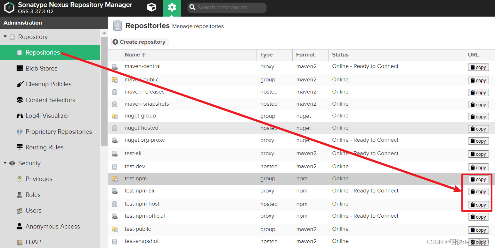This screenshot has width=495, height=248.
Task: Copy the URL of test-npm-official
Action: [478, 217]
